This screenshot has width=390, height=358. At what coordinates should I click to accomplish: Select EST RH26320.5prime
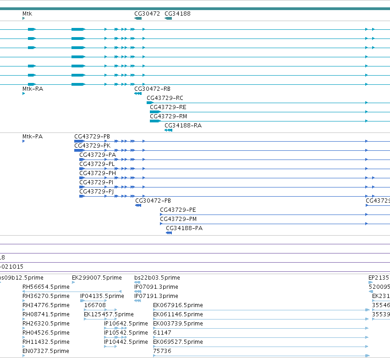click(x=46, y=324)
